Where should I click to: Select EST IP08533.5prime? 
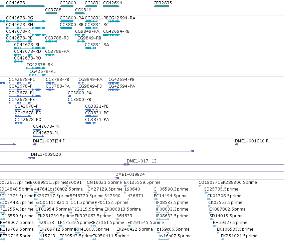tap(172, 203)
